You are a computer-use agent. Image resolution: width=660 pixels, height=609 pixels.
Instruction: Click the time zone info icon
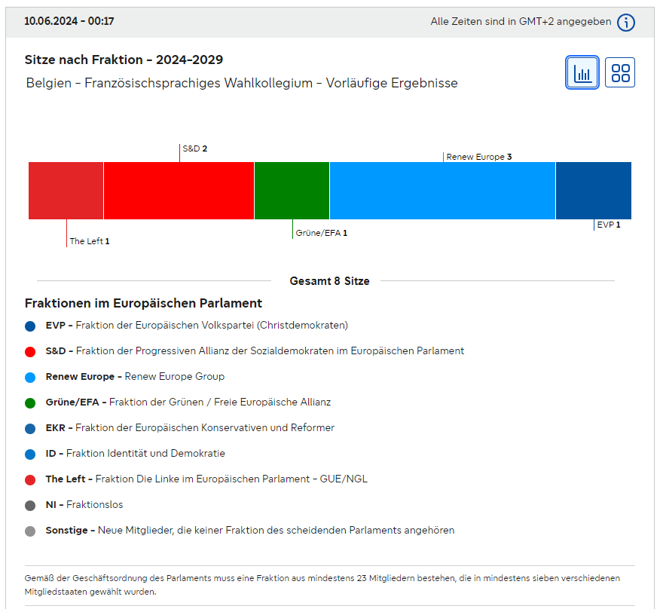(625, 23)
